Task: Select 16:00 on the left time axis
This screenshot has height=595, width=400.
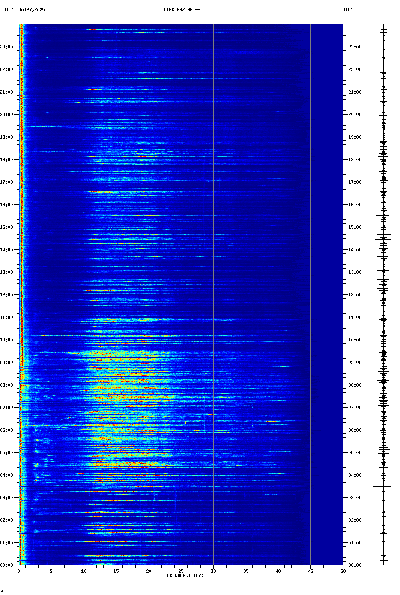Action: (x=6, y=205)
